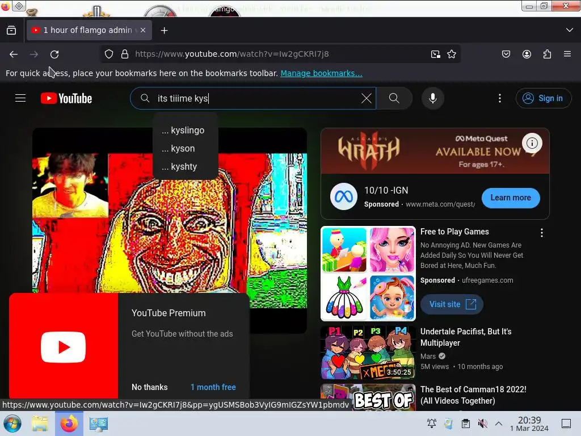Image resolution: width=581 pixels, height=436 pixels.
Task: Click Learn more on Meta Quest ad
Action: click(511, 198)
